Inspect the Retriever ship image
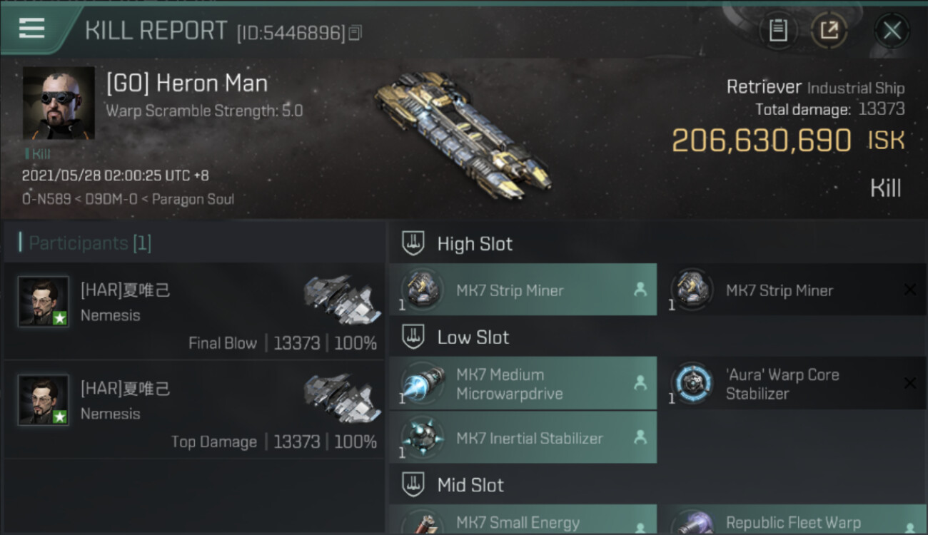The height and width of the screenshot is (535, 928). pyautogui.click(x=463, y=135)
